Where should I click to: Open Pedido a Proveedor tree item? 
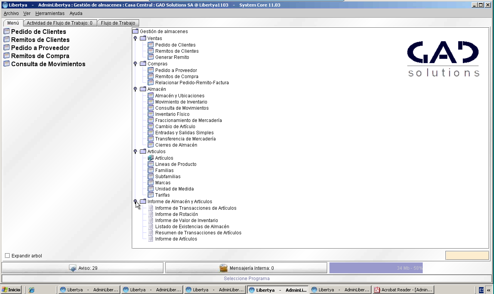coord(176,70)
